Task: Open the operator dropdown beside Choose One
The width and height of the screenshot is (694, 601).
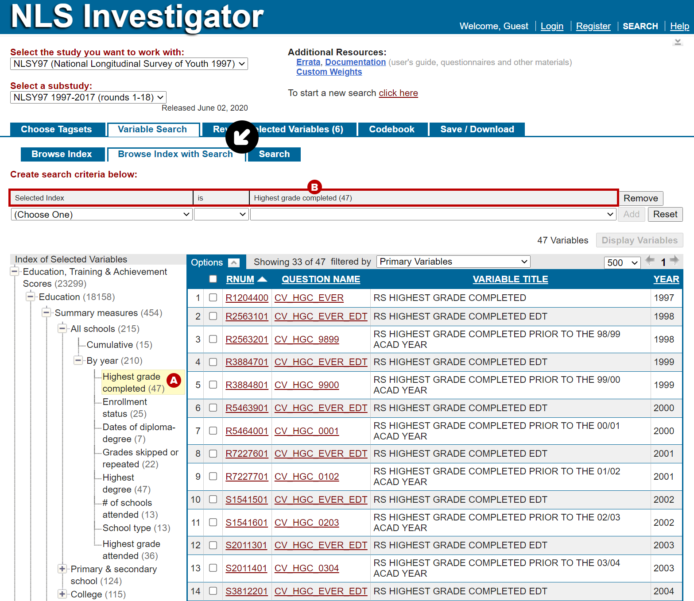Action: (x=221, y=215)
